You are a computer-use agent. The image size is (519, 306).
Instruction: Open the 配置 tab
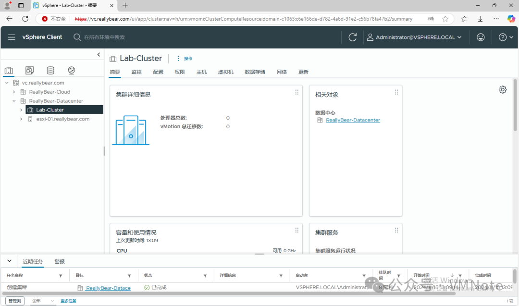point(158,72)
